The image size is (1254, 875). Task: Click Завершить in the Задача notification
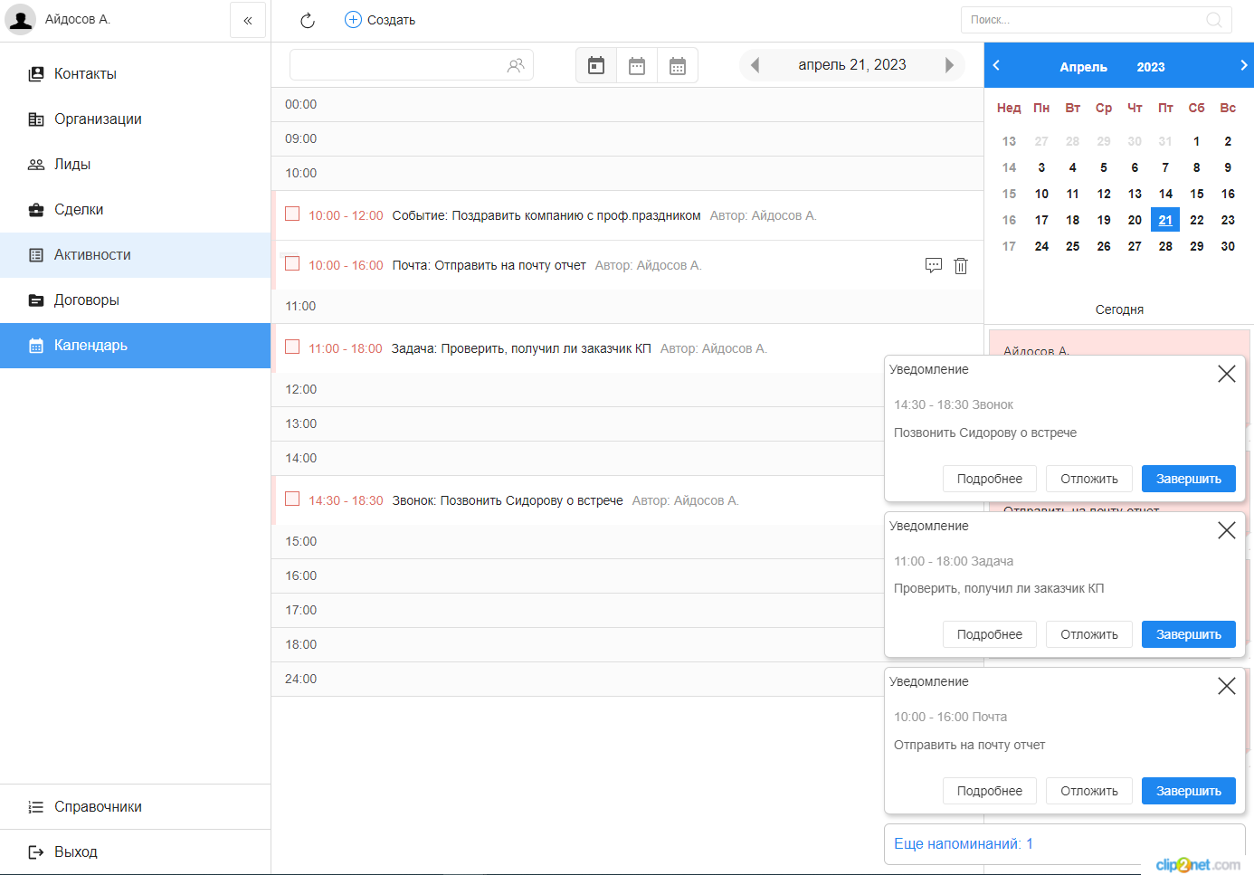point(1189,634)
